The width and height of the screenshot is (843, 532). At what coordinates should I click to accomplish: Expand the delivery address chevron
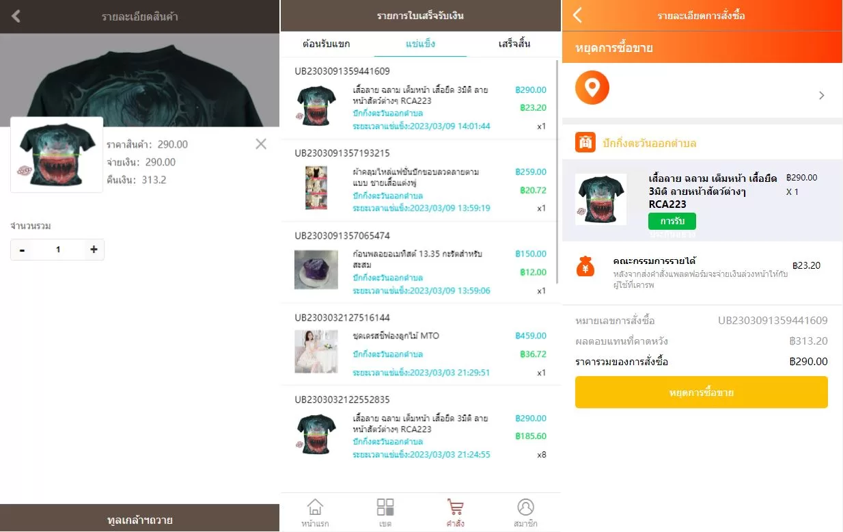[x=821, y=95]
